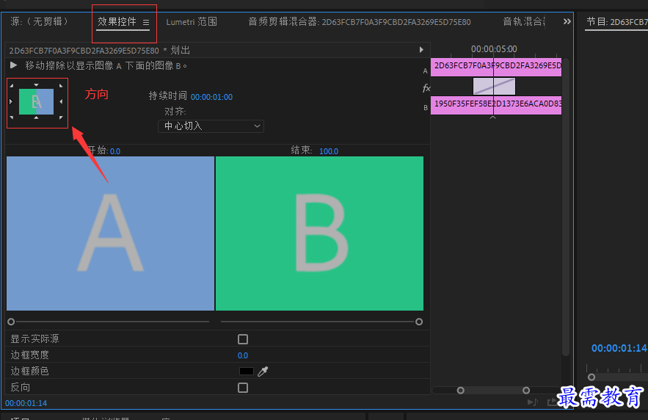The height and width of the screenshot is (420, 648).
Task: Click bottom-left timecode 00:00:01:14
Action: click(x=26, y=403)
